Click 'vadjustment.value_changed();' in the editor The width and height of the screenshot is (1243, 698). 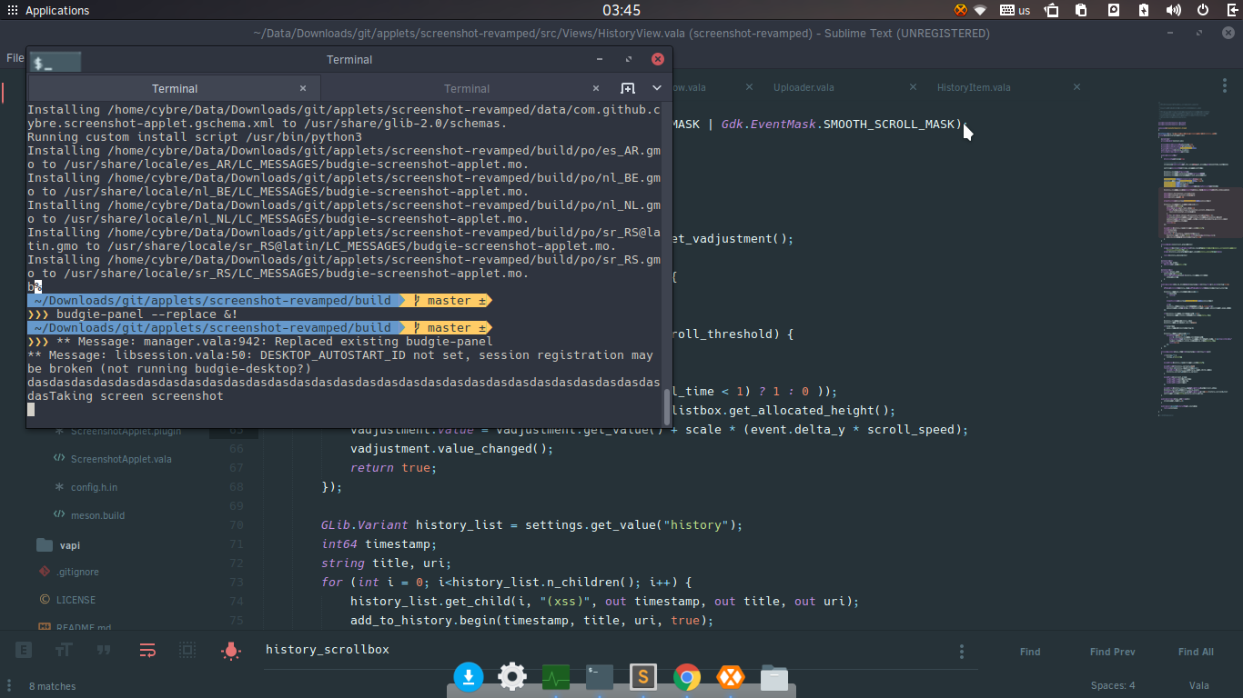pyautogui.click(x=451, y=448)
